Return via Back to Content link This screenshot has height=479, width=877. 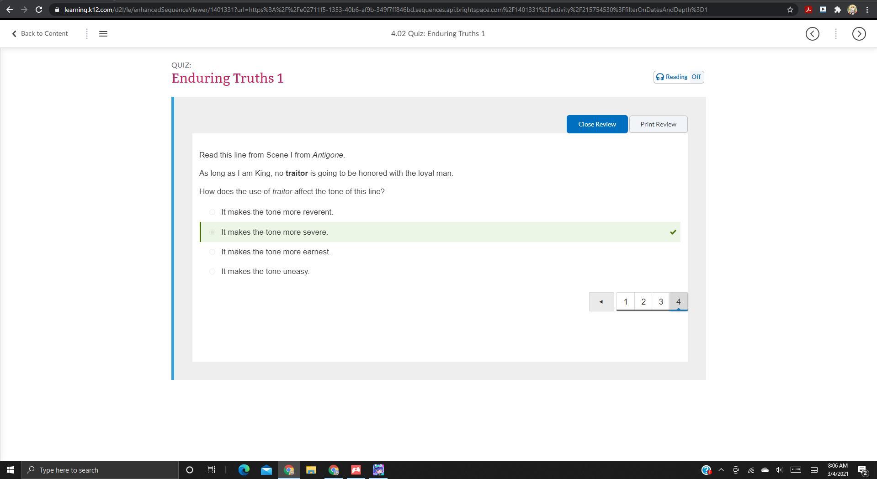click(40, 33)
